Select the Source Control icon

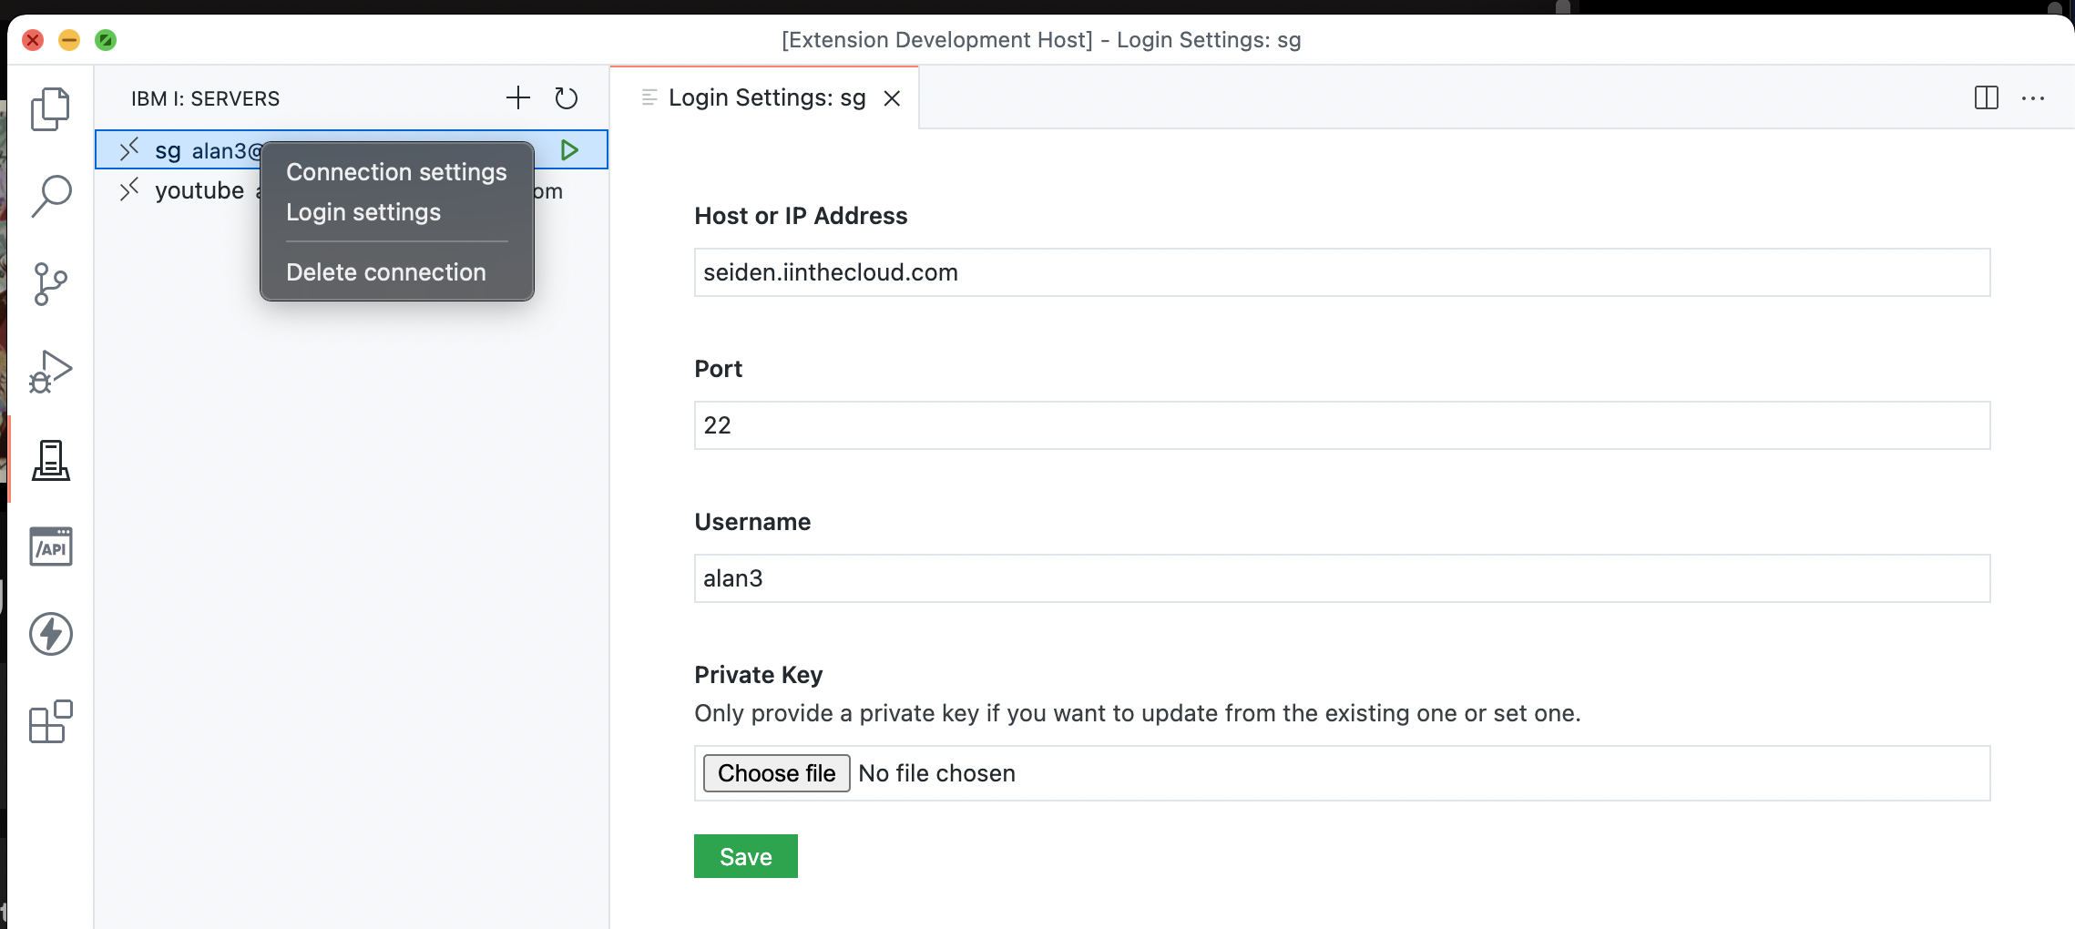pyautogui.click(x=50, y=282)
